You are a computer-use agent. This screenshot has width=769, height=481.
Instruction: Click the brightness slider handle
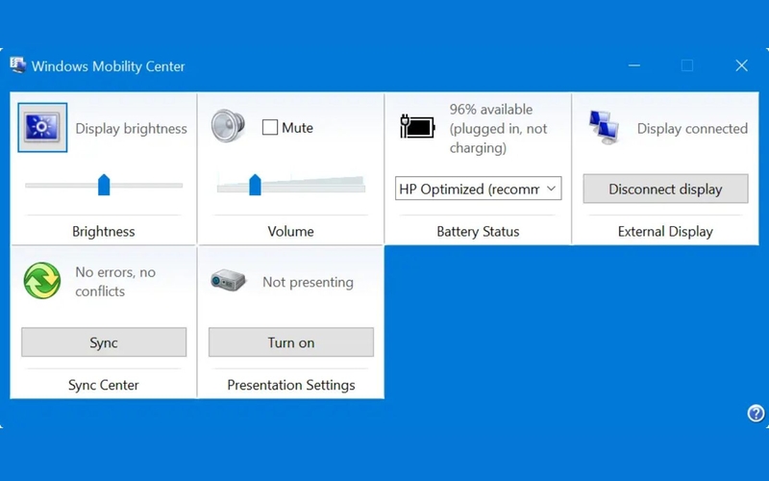point(104,185)
